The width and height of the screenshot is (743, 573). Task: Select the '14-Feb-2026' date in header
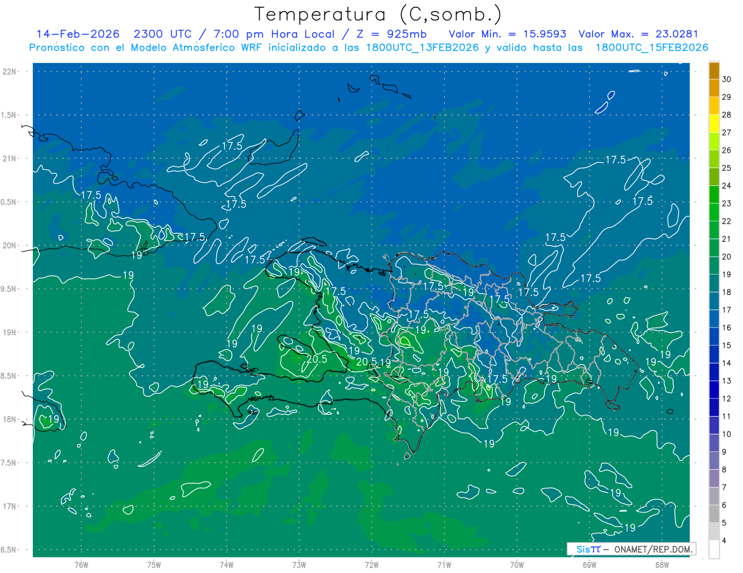(77, 34)
